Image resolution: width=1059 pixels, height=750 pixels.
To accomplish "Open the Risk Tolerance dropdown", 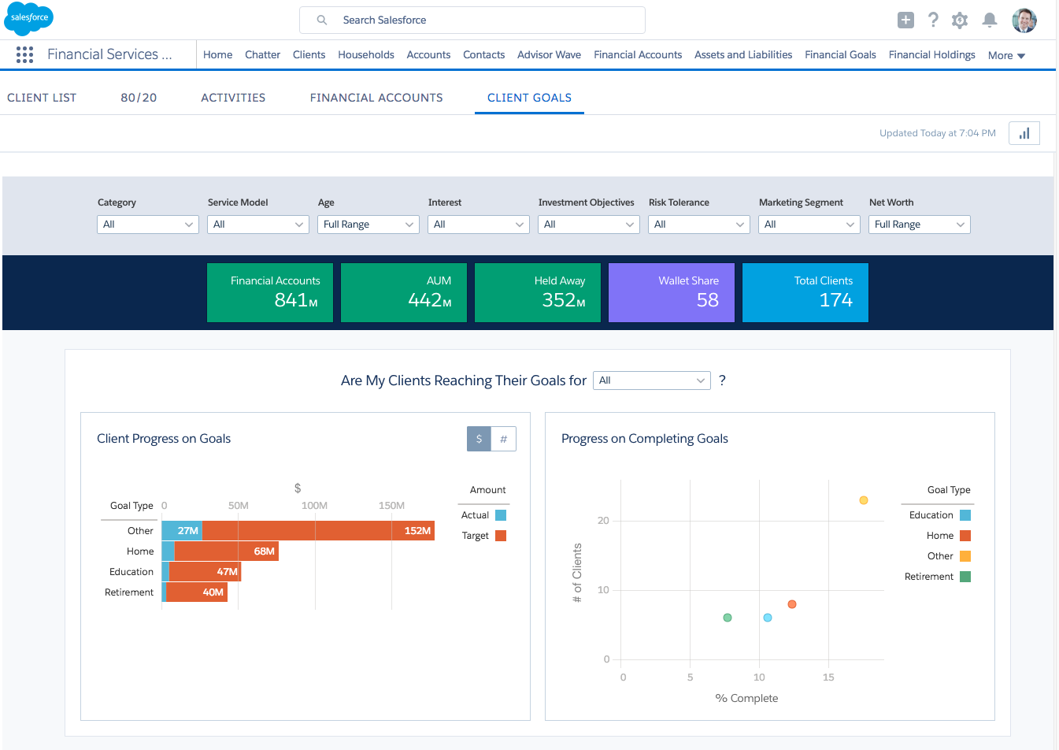I will tap(698, 225).
